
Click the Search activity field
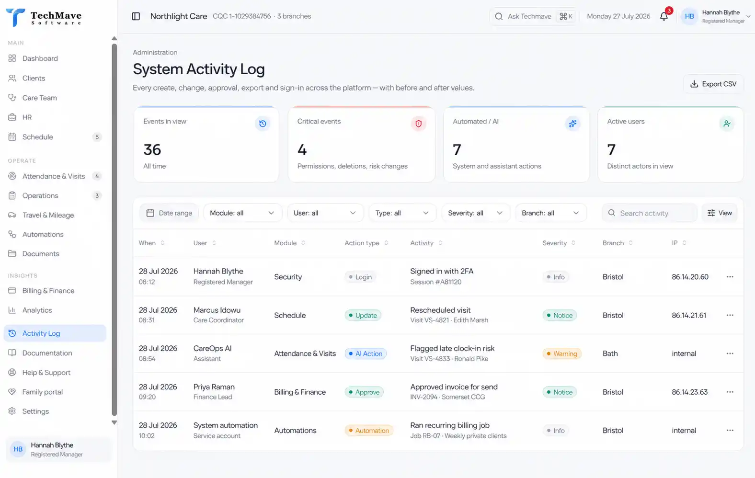click(650, 213)
